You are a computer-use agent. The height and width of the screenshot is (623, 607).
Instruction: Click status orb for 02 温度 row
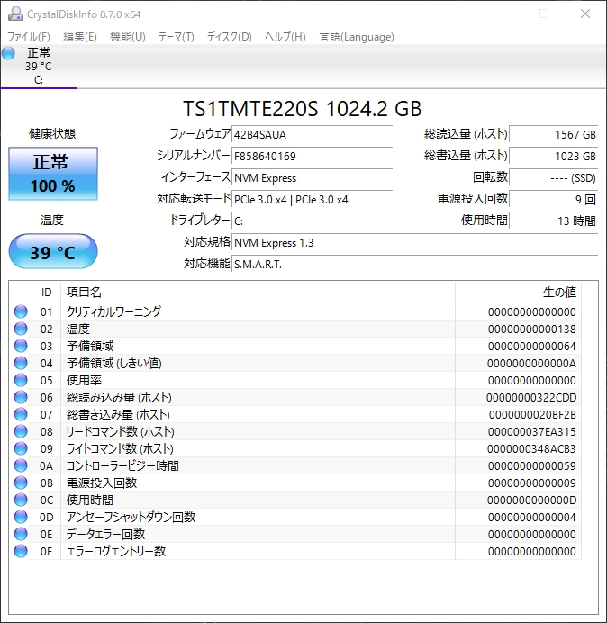pos(21,329)
